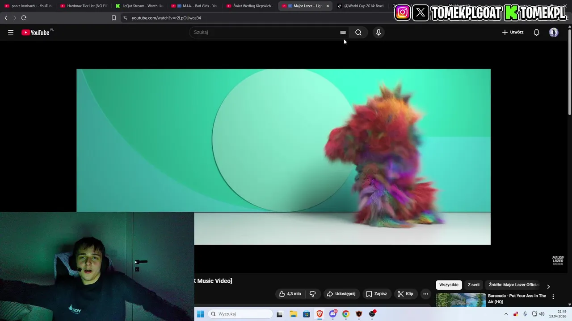The width and height of the screenshot is (572, 321).
Task: Start voice search with the microphone
Action: coord(379,32)
